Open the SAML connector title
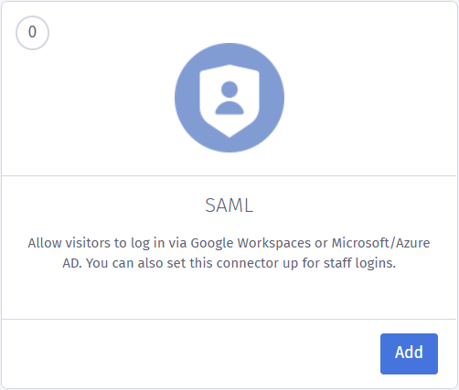 pyautogui.click(x=229, y=206)
